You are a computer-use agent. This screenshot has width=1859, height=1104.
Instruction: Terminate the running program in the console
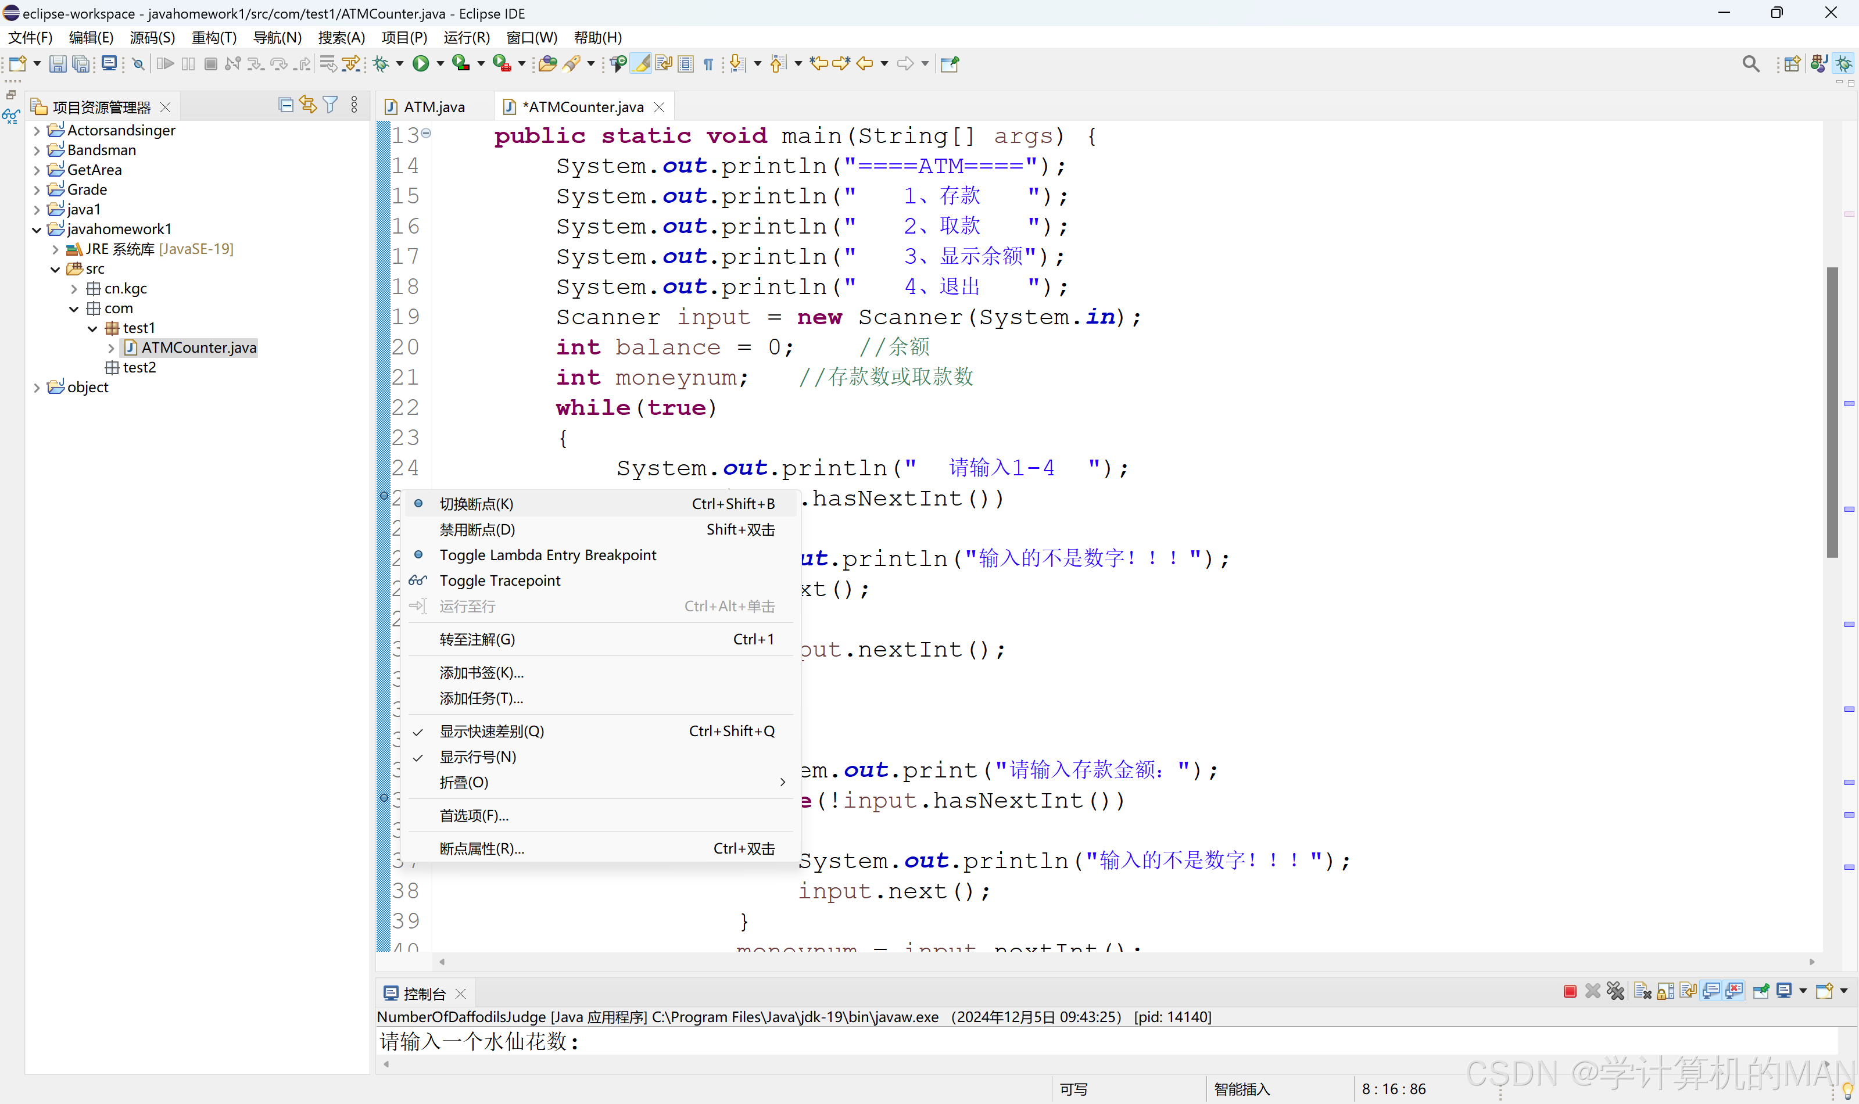1570,991
